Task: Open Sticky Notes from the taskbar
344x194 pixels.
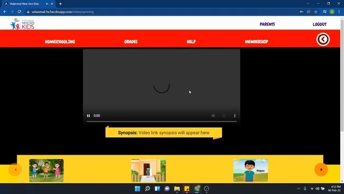Action: click(x=187, y=189)
